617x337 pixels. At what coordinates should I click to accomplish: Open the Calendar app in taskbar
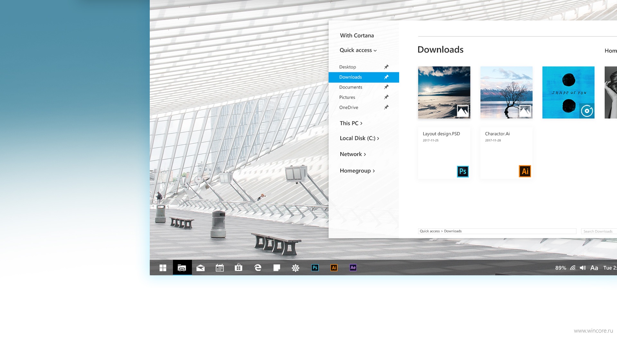[x=219, y=268]
